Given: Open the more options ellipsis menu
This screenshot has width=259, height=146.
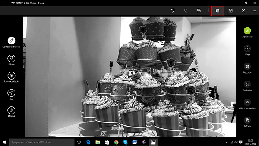Looking at the screenshot, I should pyautogui.click(x=255, y=11).
